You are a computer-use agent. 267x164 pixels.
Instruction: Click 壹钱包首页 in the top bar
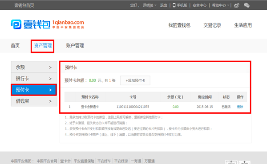click(24, 5)
